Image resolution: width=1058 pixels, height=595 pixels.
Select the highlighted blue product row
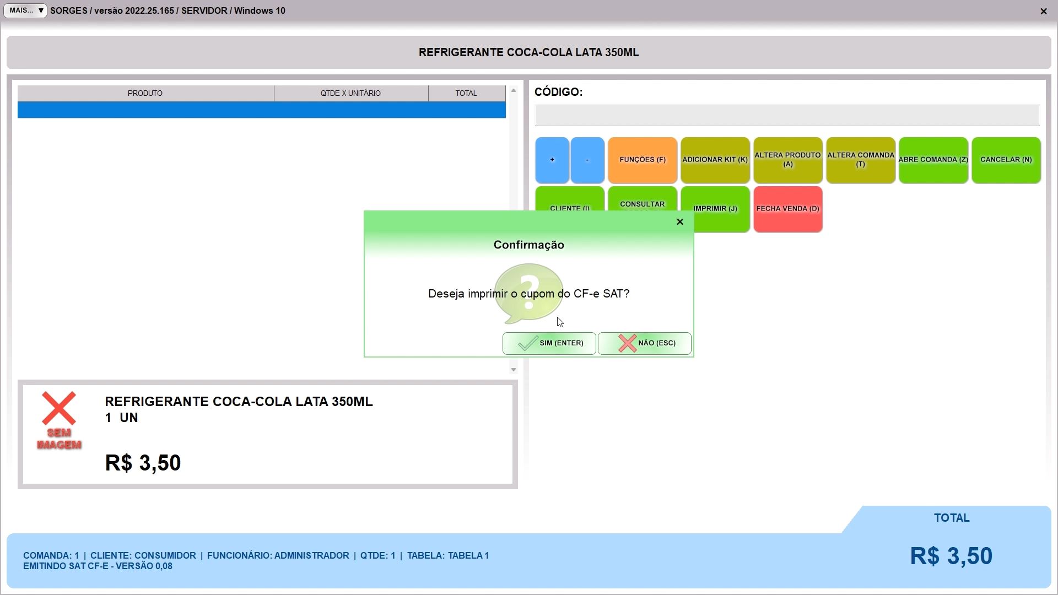(261, 110)
